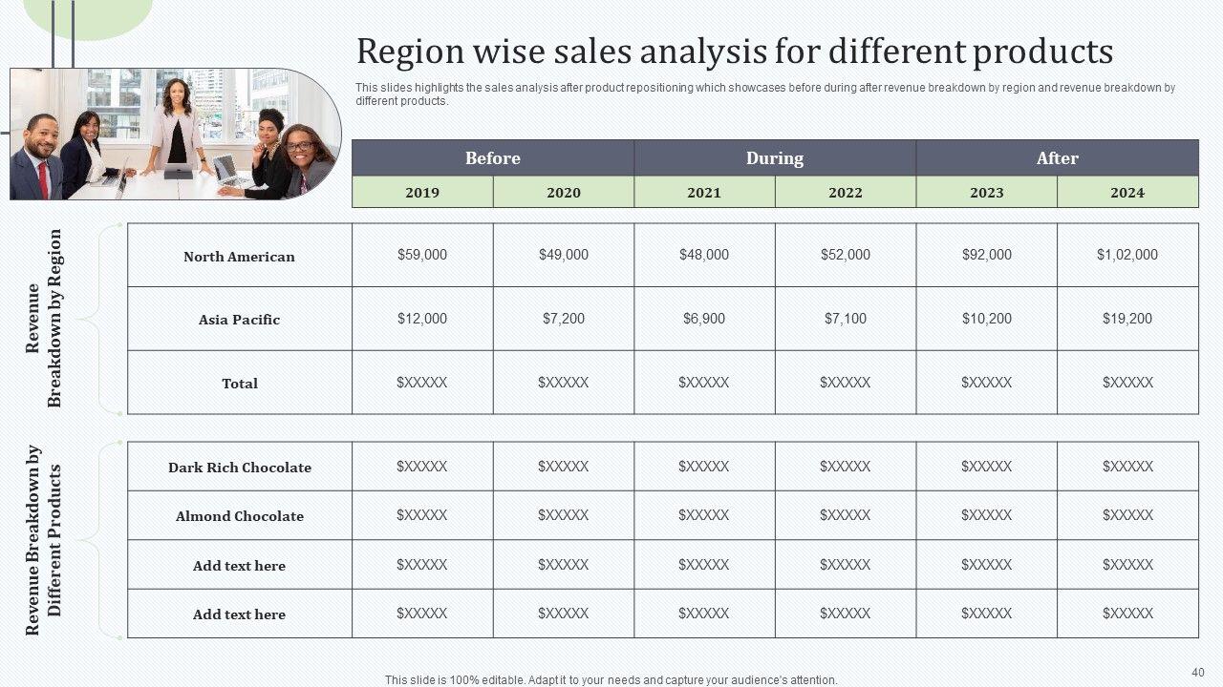Image resolution: width=1223 pixels, height=687 pixels.
Task: Select the $6,900 Asia Pacific 2021 cell
Action: 704,319
